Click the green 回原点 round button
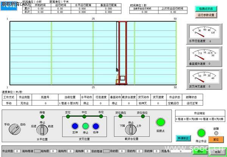The image size is (227, 157). click(x=161, y=122)
